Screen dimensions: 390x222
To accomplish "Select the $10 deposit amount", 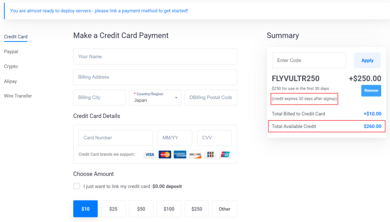I will point(85,209).
